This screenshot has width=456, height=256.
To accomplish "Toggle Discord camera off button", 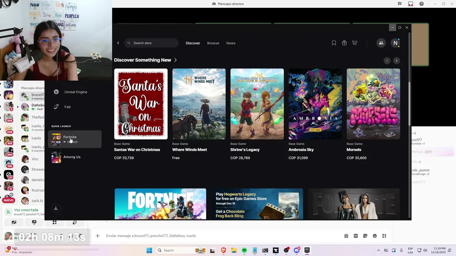I will click(x=14, y=222).
